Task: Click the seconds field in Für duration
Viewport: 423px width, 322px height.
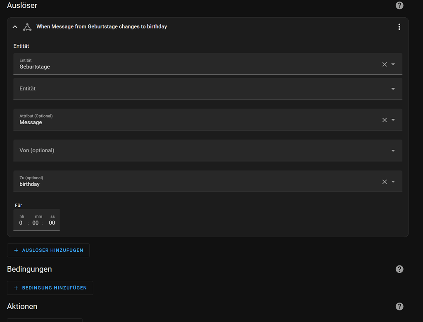Action: [x=52, y=223]
